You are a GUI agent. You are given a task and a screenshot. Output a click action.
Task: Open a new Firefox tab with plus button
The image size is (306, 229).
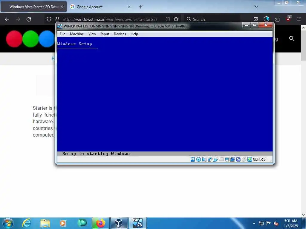tap(140, 7)
